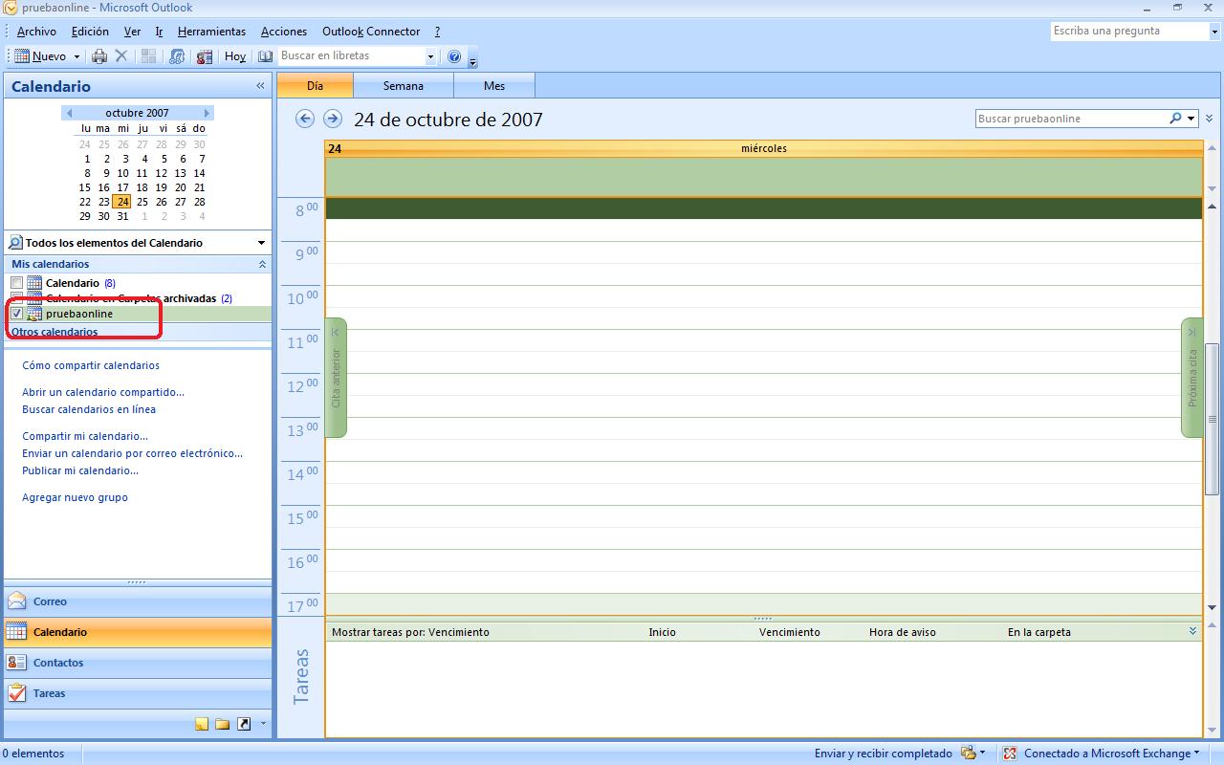Open the Buscar en libretas dropdown
Screen dimensions: 1224x765
point(430,56)
